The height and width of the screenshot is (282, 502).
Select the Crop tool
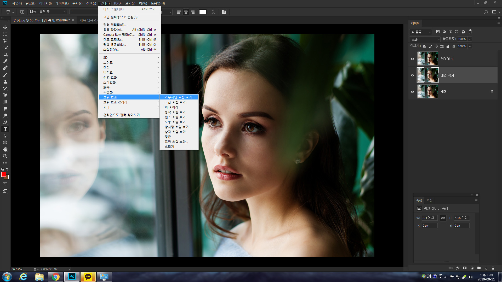click(5, 54)
